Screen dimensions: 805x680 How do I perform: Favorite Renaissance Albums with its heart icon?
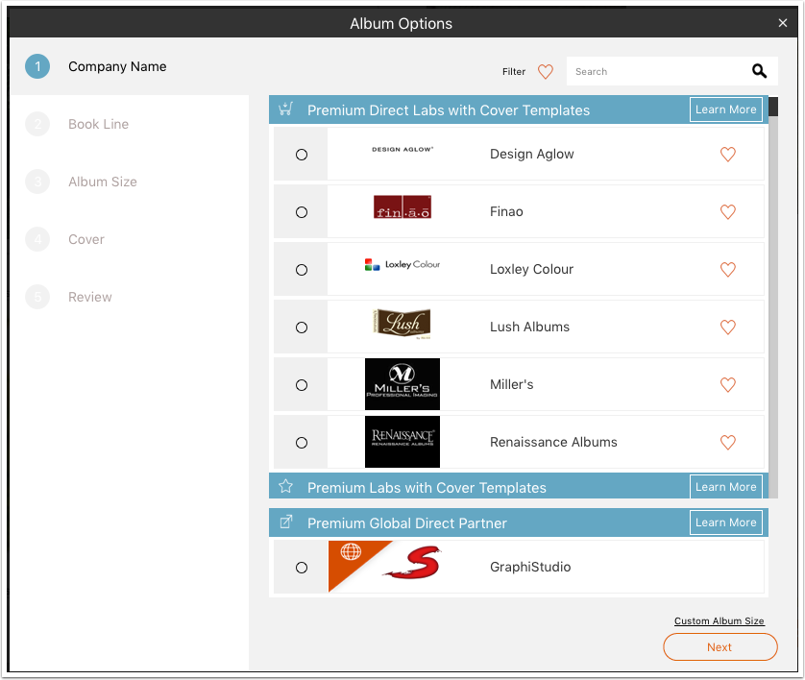[x=728, y=443]
